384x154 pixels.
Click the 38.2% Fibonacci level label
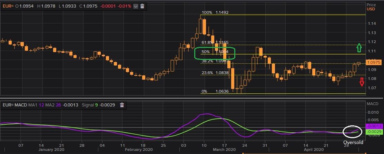(215, 61)
